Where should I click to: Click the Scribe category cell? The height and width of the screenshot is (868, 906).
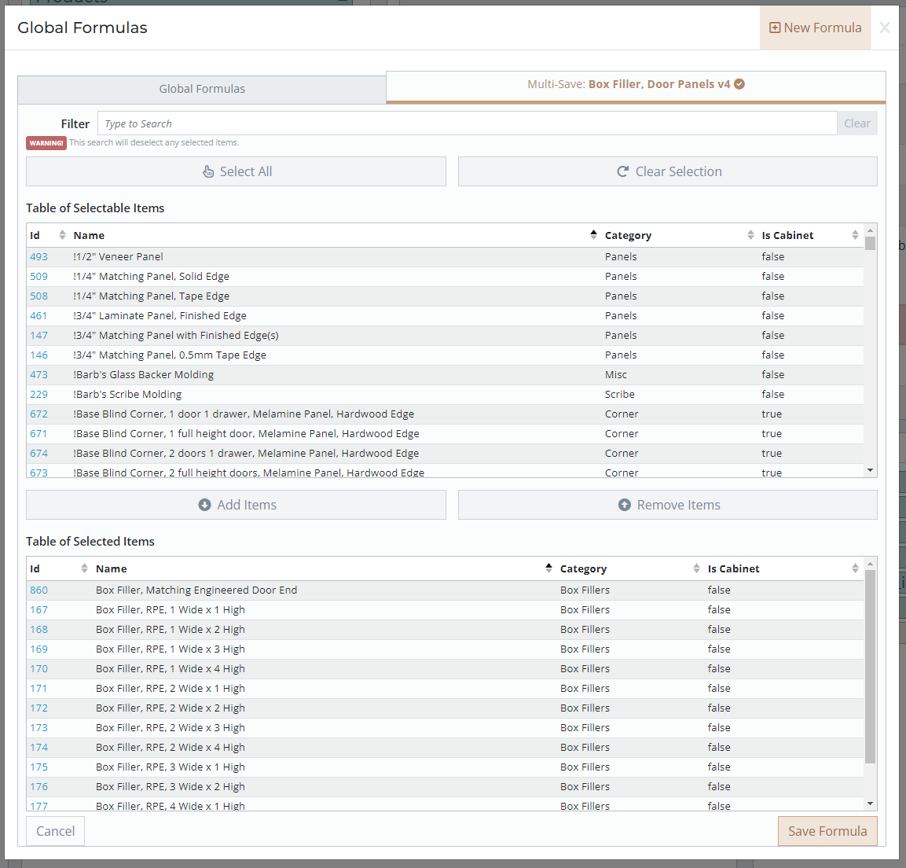click(x=619, y=395)
